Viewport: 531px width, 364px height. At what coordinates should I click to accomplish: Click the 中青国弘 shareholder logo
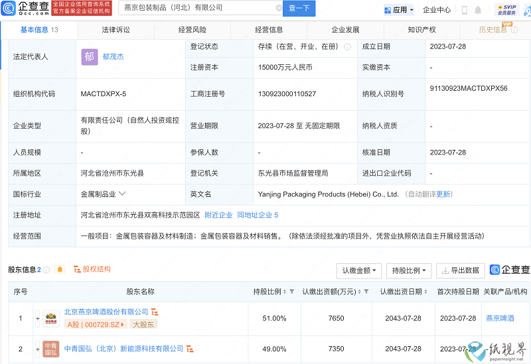(x=51, y=349)
